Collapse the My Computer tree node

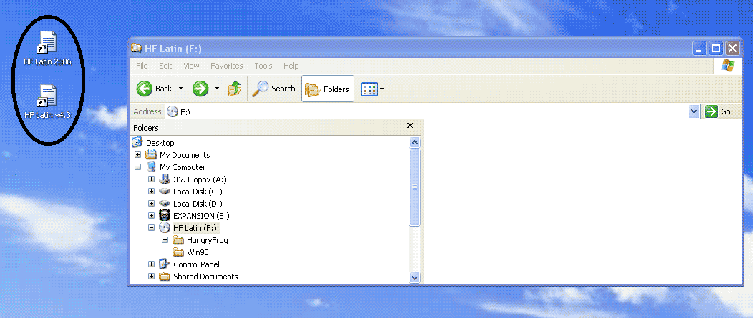pos(138,167)
